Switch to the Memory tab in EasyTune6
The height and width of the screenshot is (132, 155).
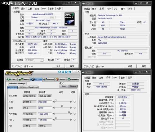[24, 79]
